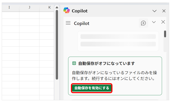Click the green grid icon beside 自動保存がオフになっています
The image size is (172, 102).
[x=74, y=63]
